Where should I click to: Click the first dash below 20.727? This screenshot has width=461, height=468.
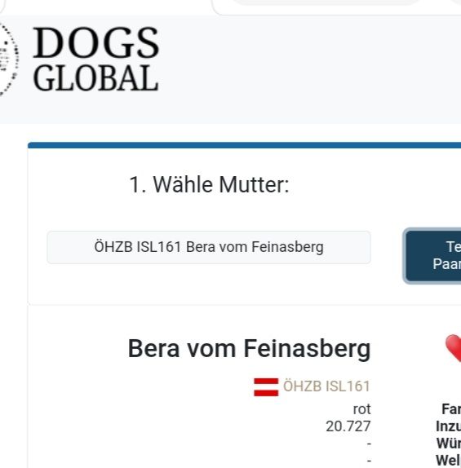point(369,444)
